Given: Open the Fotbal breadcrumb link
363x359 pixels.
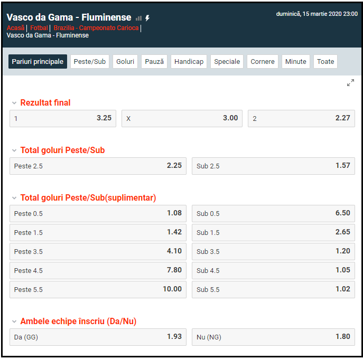Looking at the screenshot, I should (39, 28).
